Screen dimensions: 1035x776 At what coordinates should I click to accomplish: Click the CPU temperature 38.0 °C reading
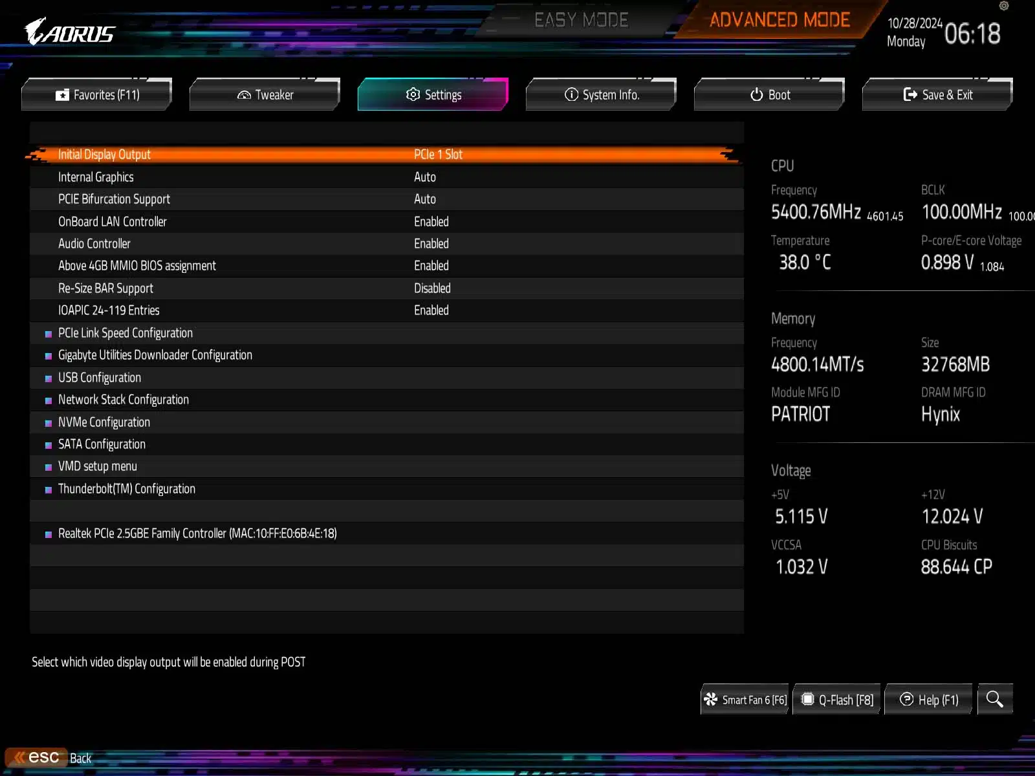(x=805, y=262)
